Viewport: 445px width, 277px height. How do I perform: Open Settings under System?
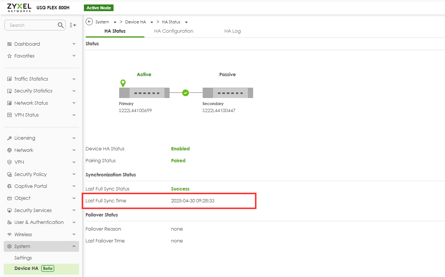[x=23, y=258]
